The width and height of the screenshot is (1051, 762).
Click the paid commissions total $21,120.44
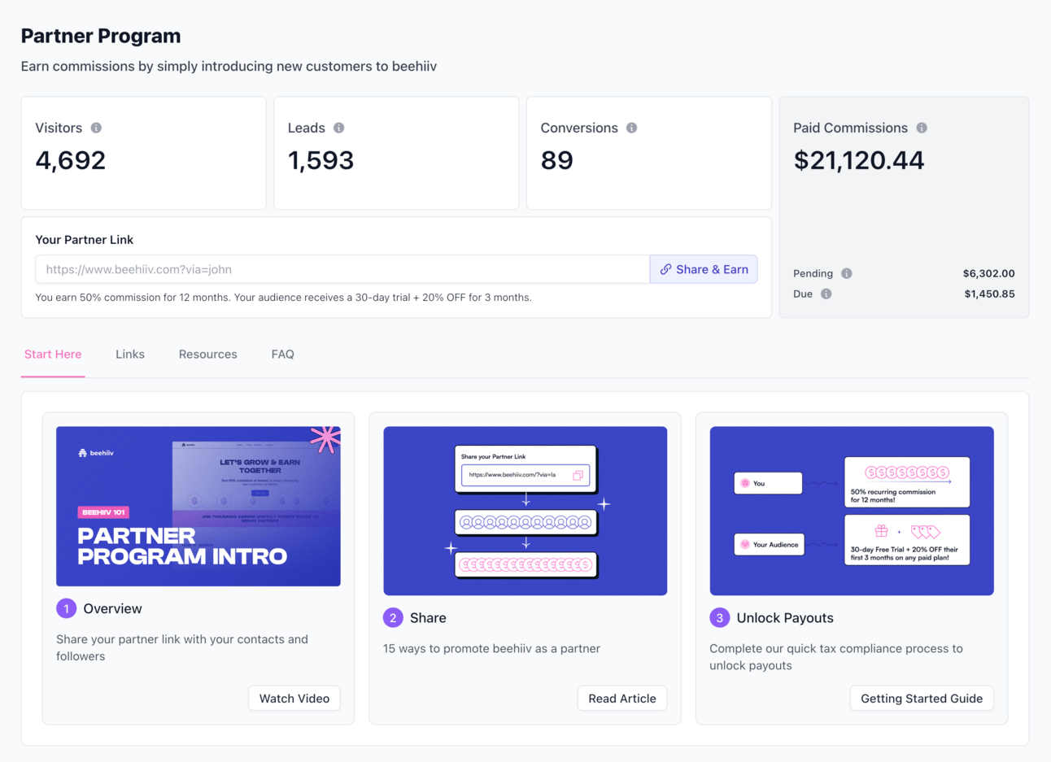coord(859,160)
